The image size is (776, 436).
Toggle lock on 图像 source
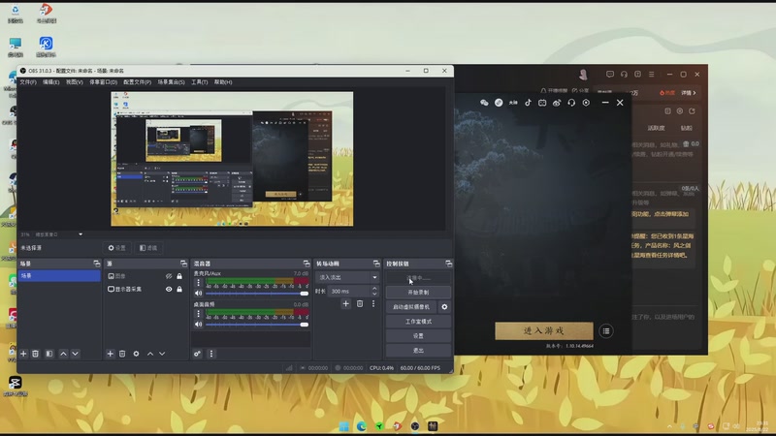(179, 276)
